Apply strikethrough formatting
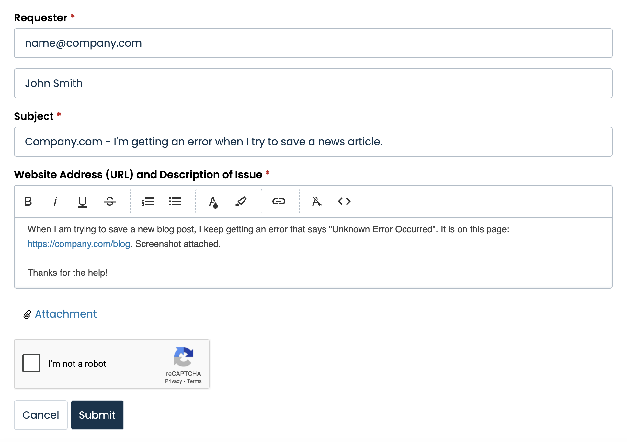The width and height of the screenshot is (627, 442). click(x=110, y=201)
